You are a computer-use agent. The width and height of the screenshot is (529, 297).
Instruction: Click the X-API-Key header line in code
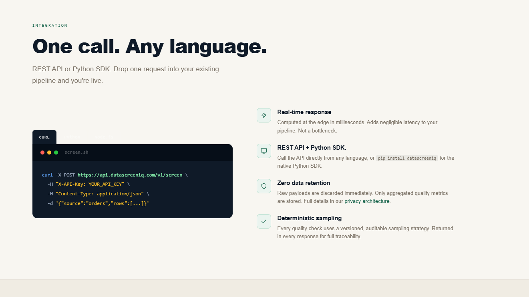[89, 184]
